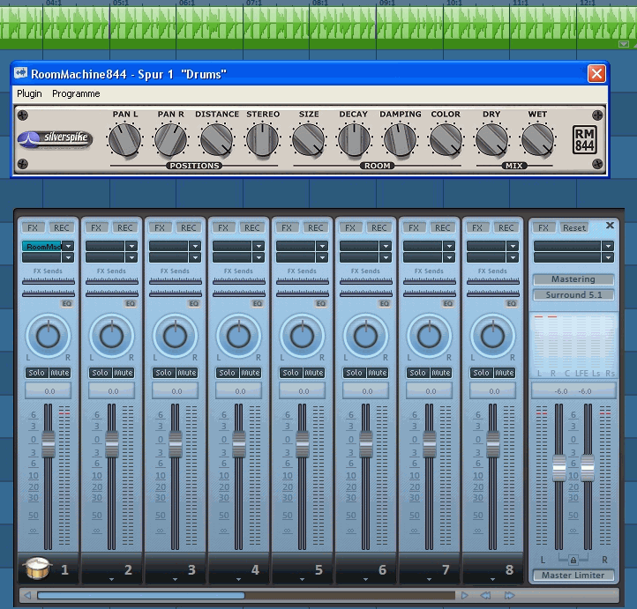Mute channel 5
This screenshot has width=637, height=609.
pos(314,373)
